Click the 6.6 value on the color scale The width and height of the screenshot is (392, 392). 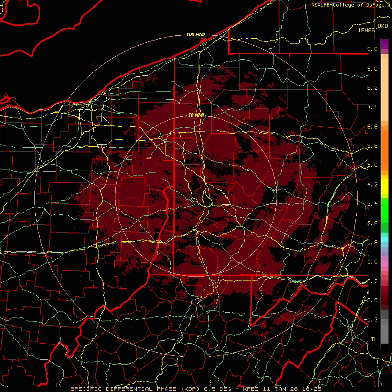click(x=372, y=126)
